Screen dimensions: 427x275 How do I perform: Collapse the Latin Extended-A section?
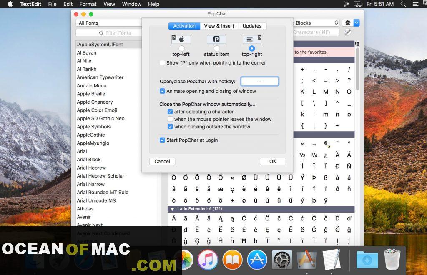click(172, 209)
